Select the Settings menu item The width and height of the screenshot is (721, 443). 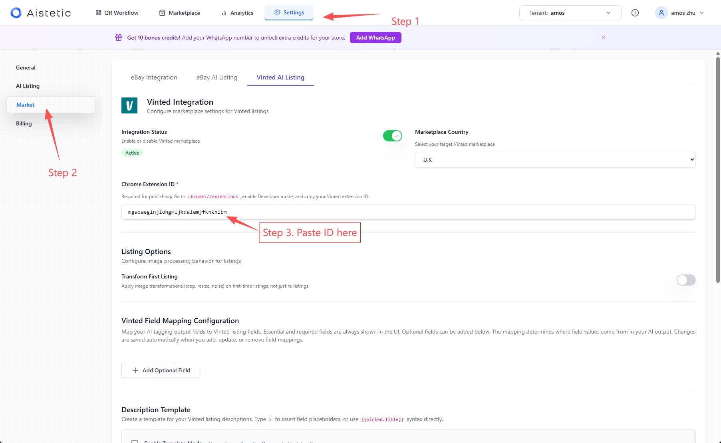pos(289,12)
